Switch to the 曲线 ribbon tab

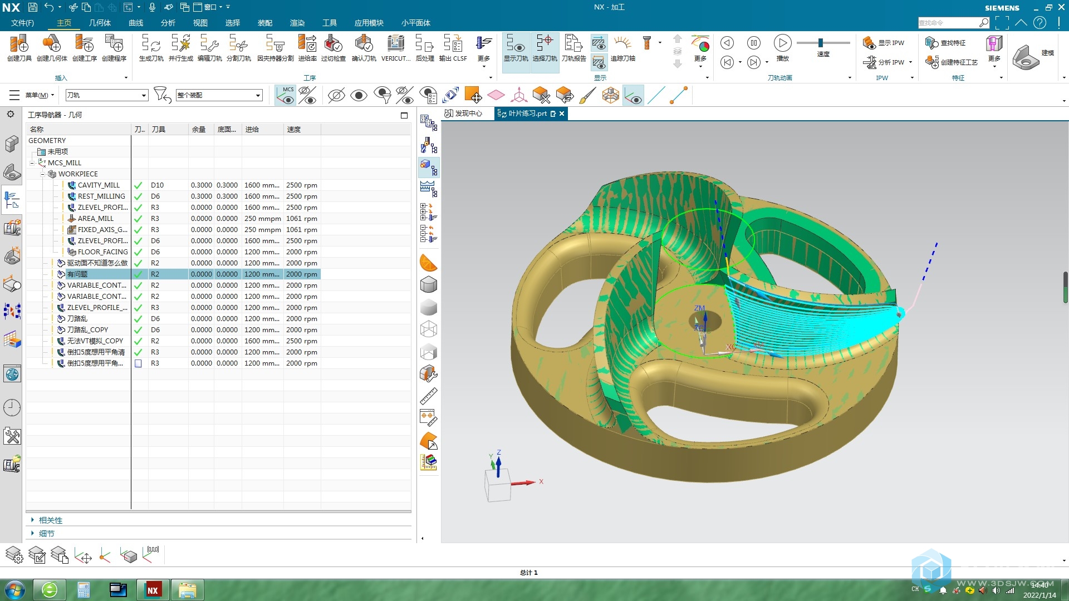(x=136, y=23)
